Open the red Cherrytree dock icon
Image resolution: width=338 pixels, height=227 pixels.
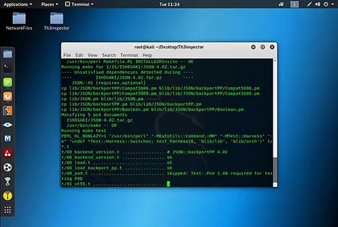click(8, 153)
